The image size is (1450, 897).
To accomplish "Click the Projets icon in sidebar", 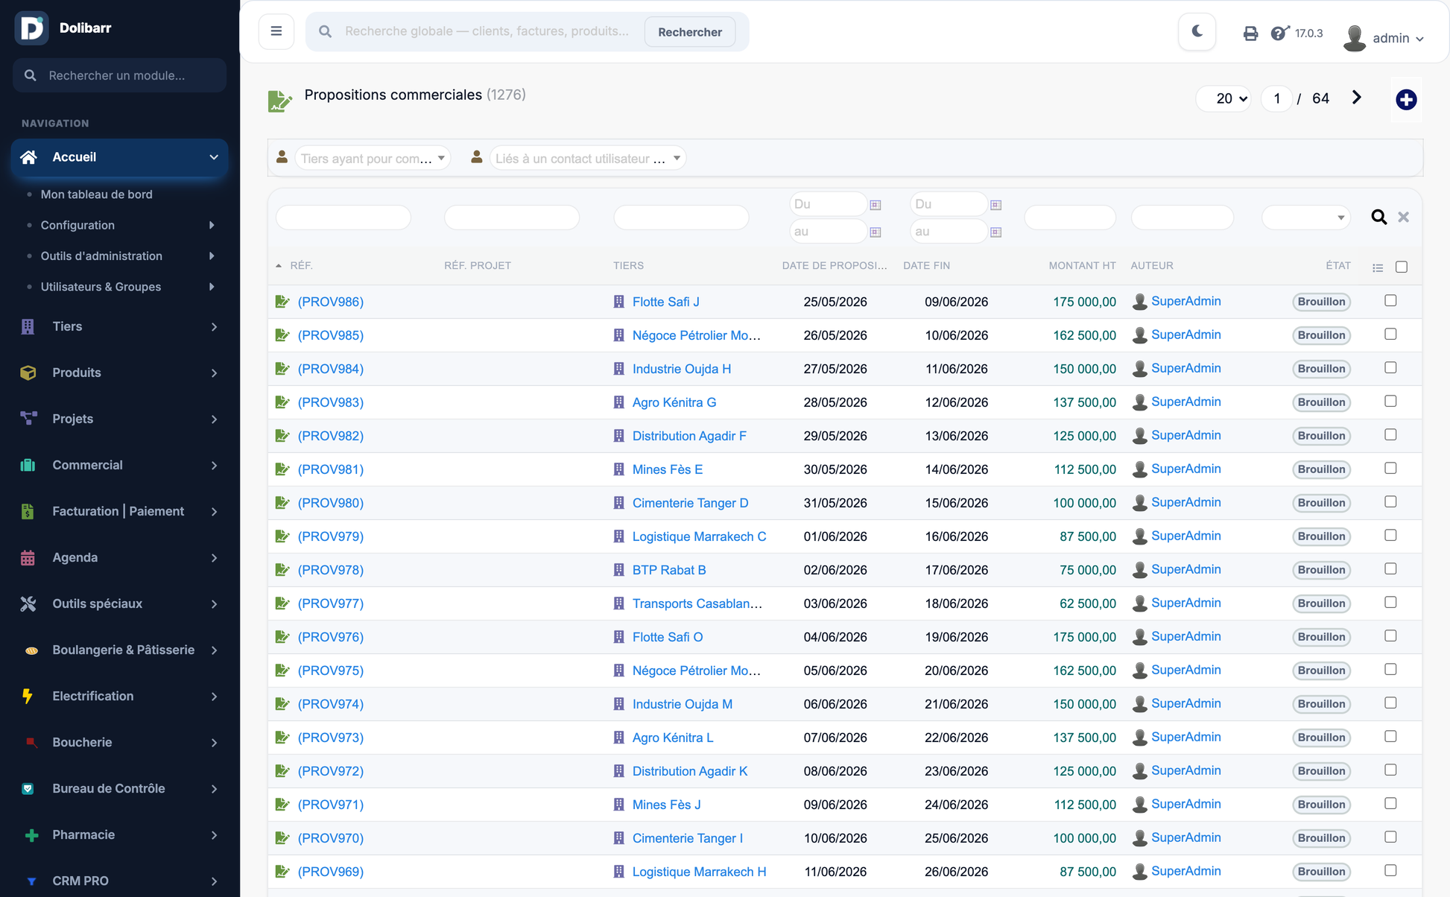I will click(x=28, y=419).
